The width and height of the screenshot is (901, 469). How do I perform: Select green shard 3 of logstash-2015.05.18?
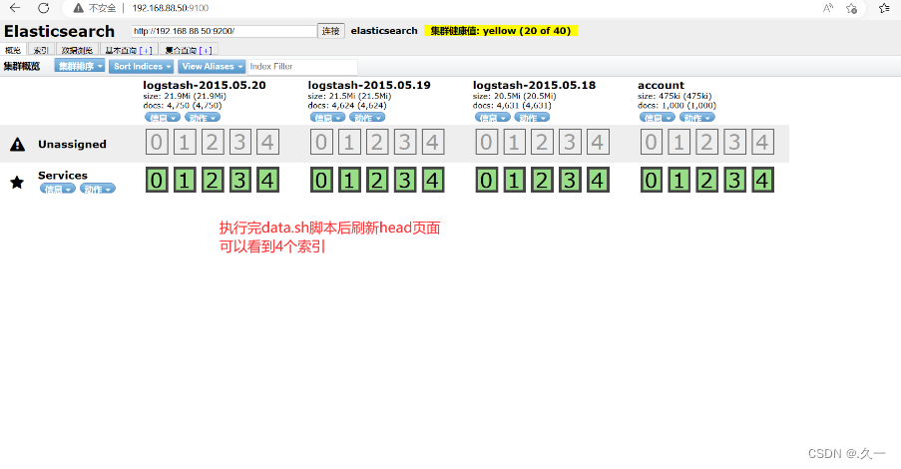(x=570, y=180)
